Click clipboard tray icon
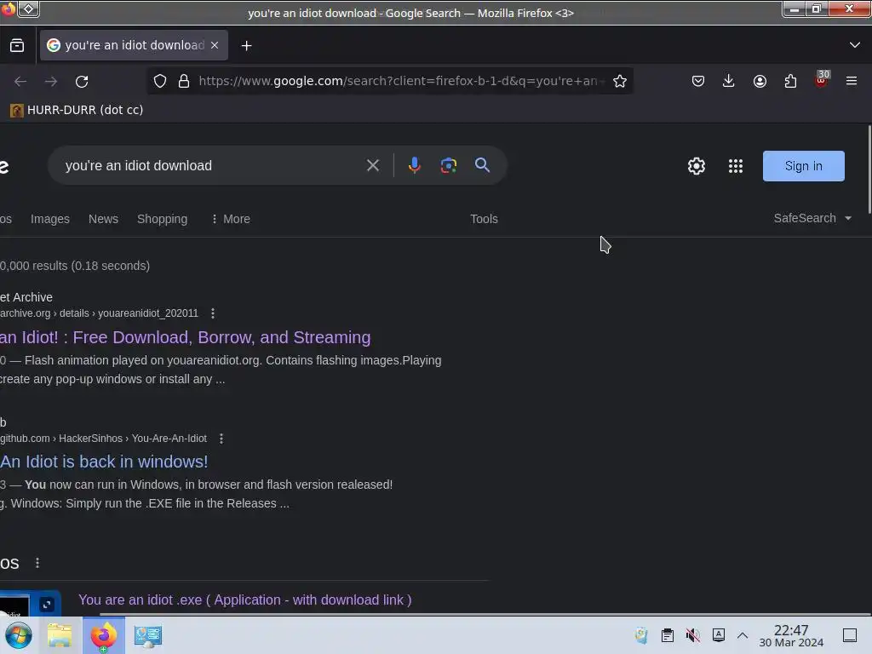The height and width of the screenshot is (654, 872). tap(668, 635)
